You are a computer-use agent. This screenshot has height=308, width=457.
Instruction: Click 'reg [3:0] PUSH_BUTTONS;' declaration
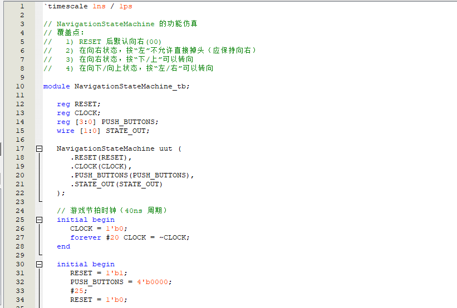click(107, 122)
